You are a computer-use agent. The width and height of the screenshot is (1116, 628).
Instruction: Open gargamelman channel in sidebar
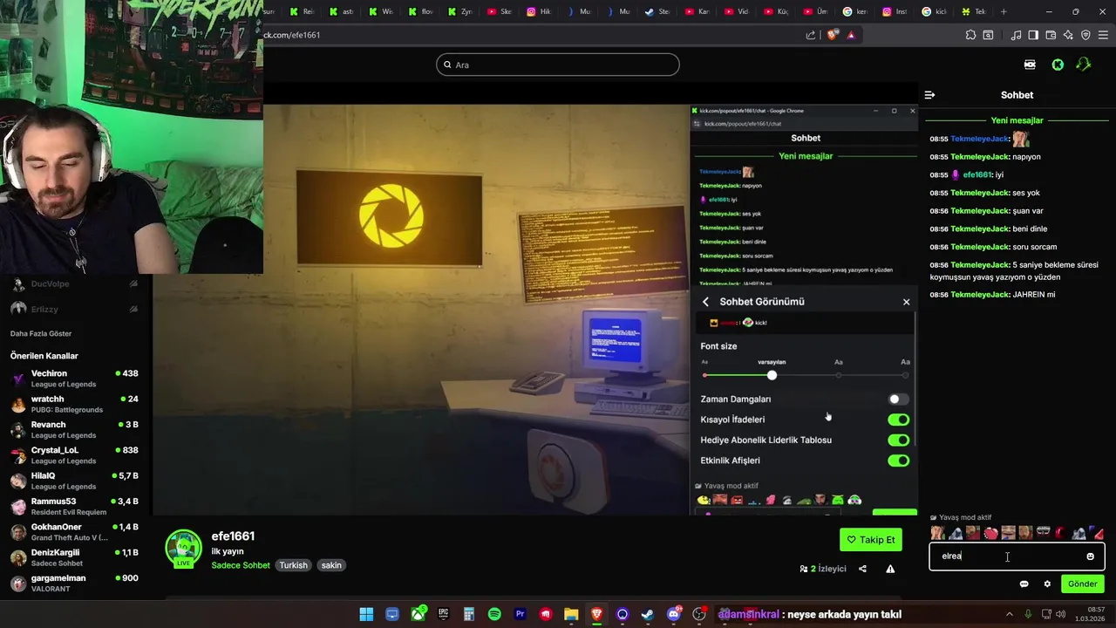(76, 583)
